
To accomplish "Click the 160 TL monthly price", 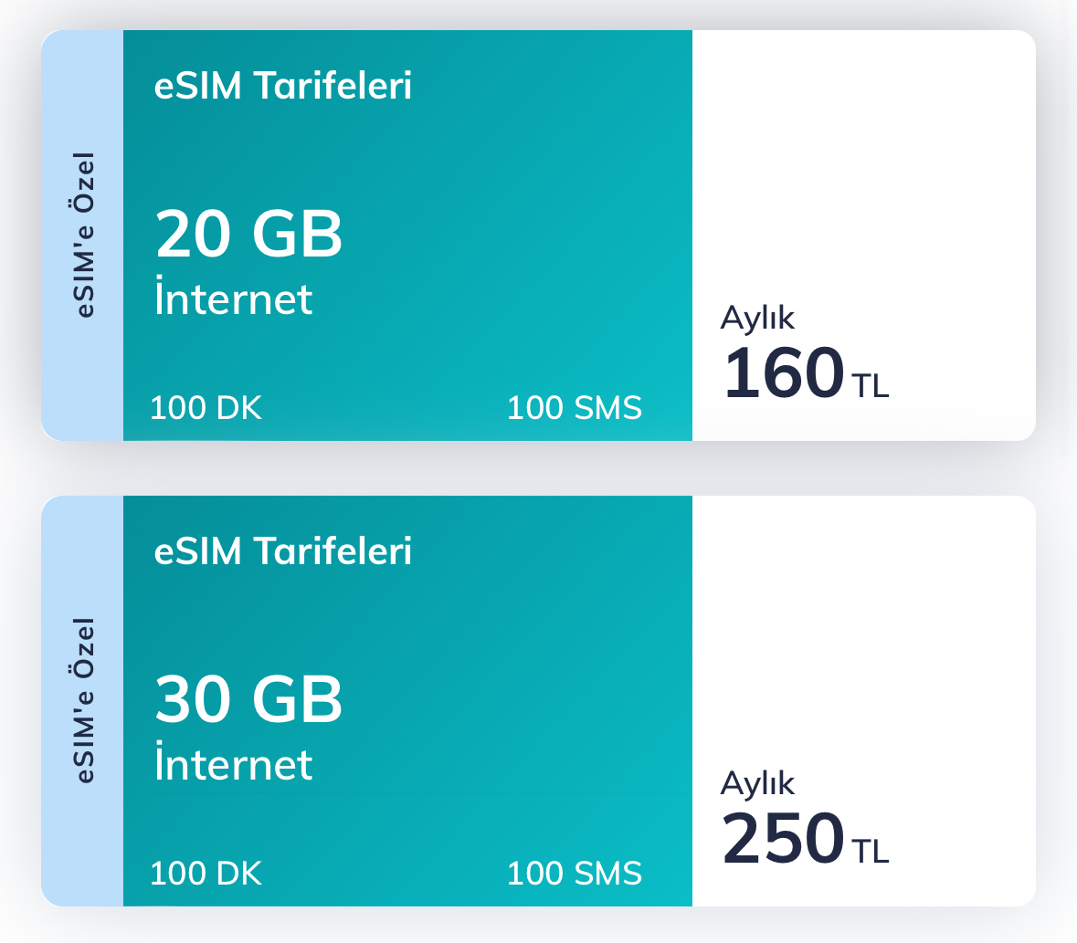I will point(806,372).
